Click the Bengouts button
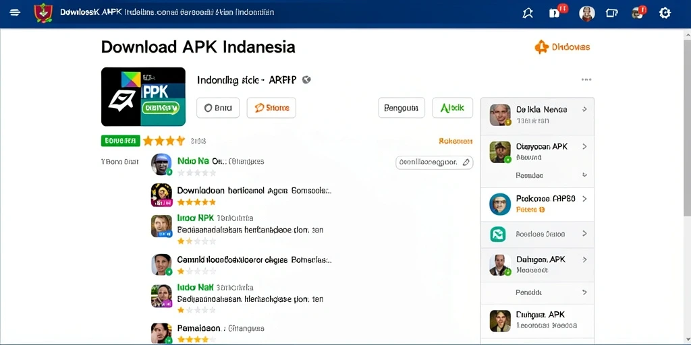This screenshot has height=345, width=691. (x=402, y=108)
